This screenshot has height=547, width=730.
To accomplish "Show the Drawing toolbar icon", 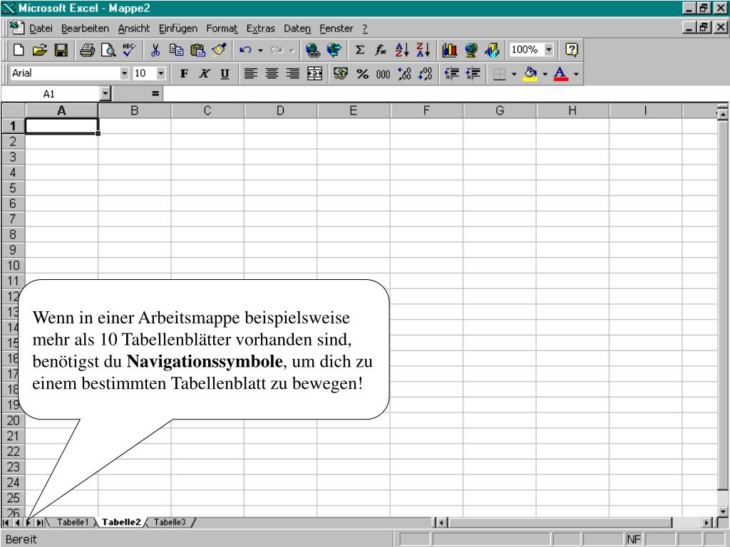I will click(x=492, y=50).
